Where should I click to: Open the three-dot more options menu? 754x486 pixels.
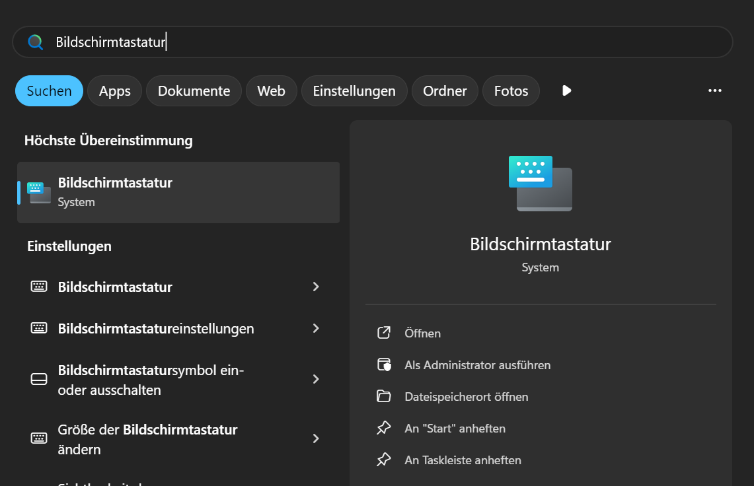(714, 90)
